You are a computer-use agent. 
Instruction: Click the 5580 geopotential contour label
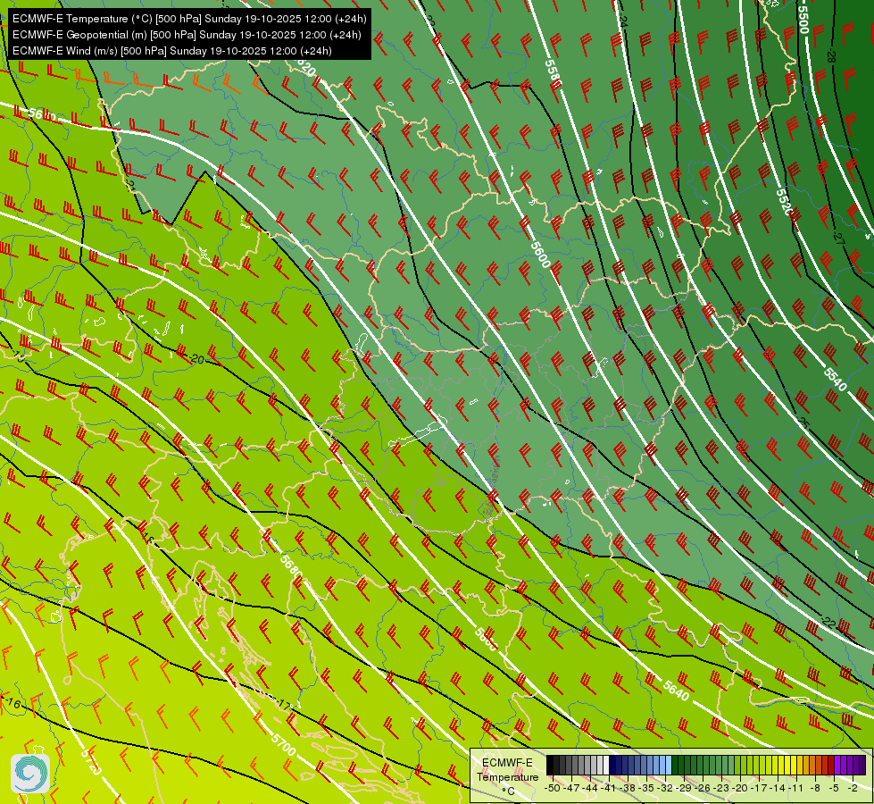coord(553,72)
